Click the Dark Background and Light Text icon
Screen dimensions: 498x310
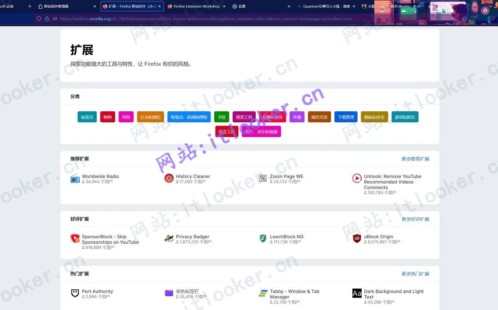[357, 293]
